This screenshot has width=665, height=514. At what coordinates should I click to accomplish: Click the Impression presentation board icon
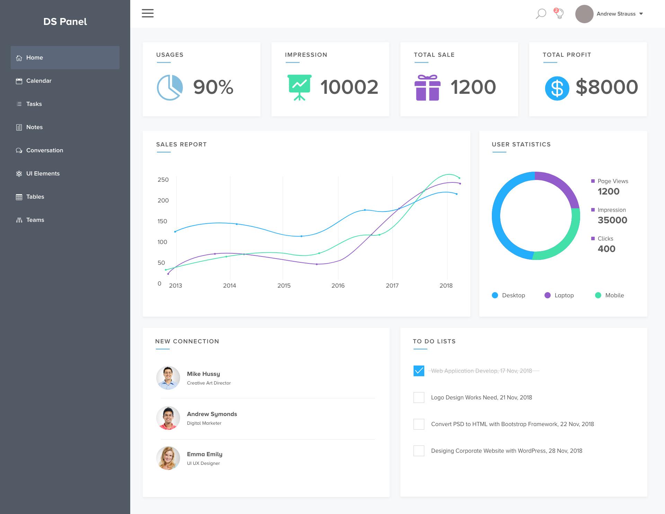(299, 88)
